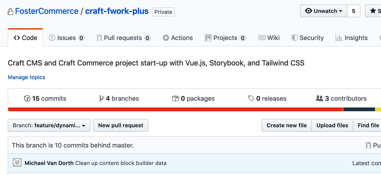Click the yellow segment of the language bar
Screen dimensions: 381x175
pos(378,110)
